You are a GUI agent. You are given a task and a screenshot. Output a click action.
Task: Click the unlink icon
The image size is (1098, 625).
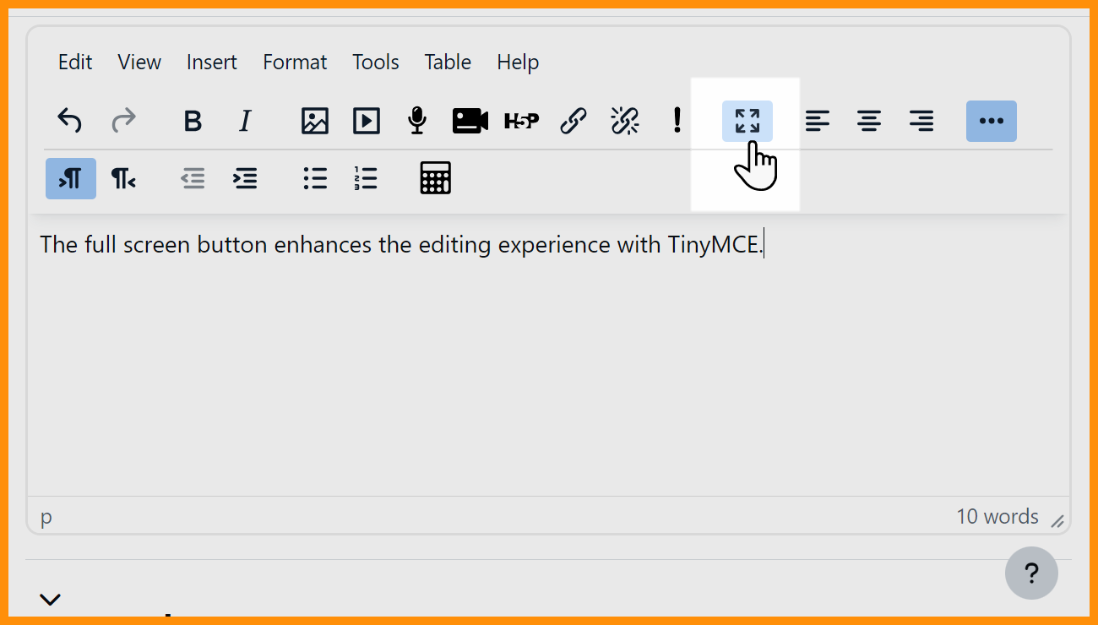(x=624, y=121)
